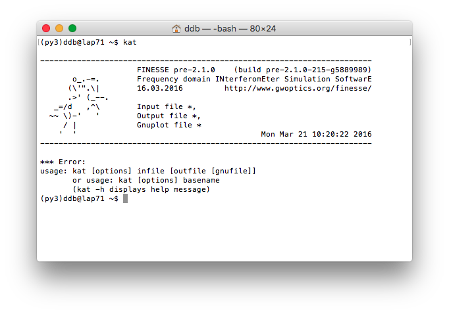Click the "Gnuplot file *" line
The height and width of the screenshot is (314, 449).
[x=169, y=125]
